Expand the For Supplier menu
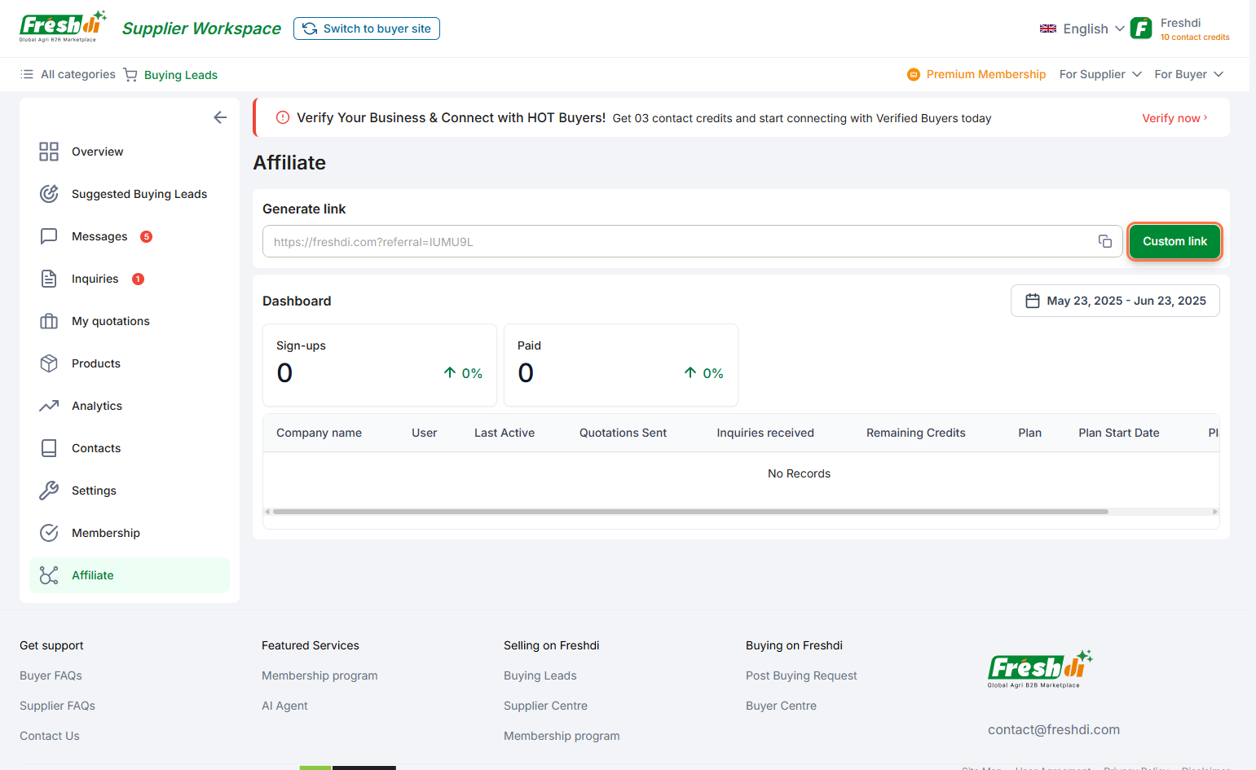 click(x=1100, y=74)
